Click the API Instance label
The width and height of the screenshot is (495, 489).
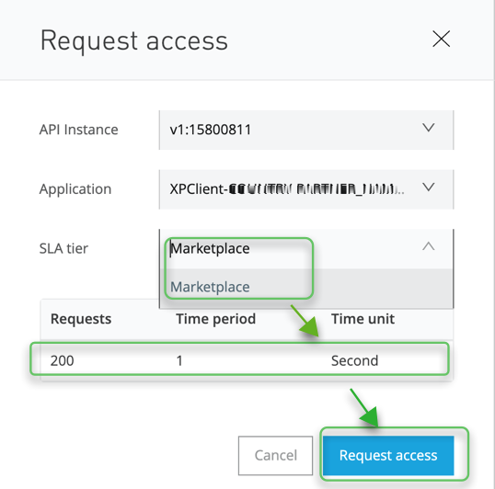(x=78, y=130)
